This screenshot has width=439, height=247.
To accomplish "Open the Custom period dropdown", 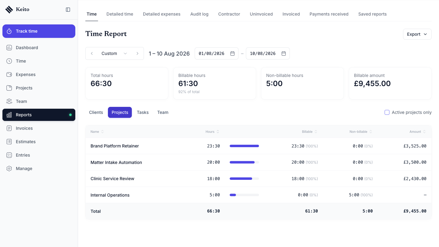I will click(115, 53).
